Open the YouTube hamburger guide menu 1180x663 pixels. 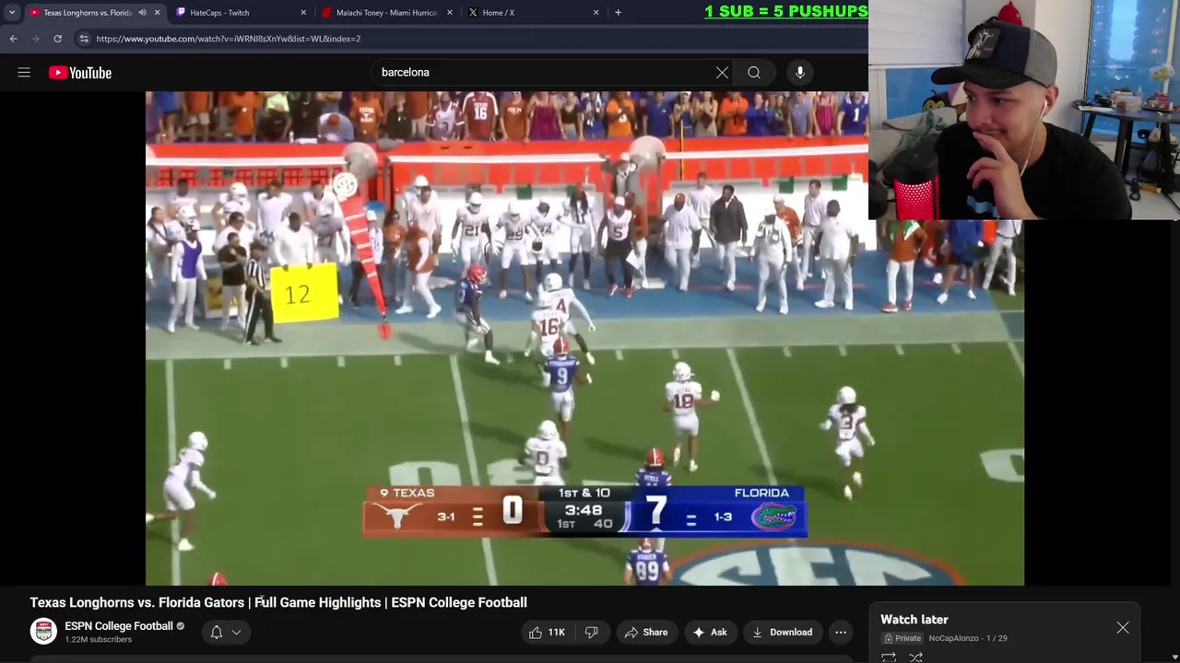(x=24, y=73)
